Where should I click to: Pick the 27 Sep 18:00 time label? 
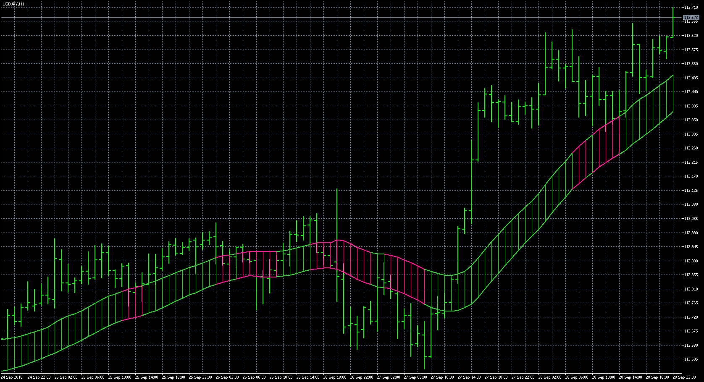point(496,377)
